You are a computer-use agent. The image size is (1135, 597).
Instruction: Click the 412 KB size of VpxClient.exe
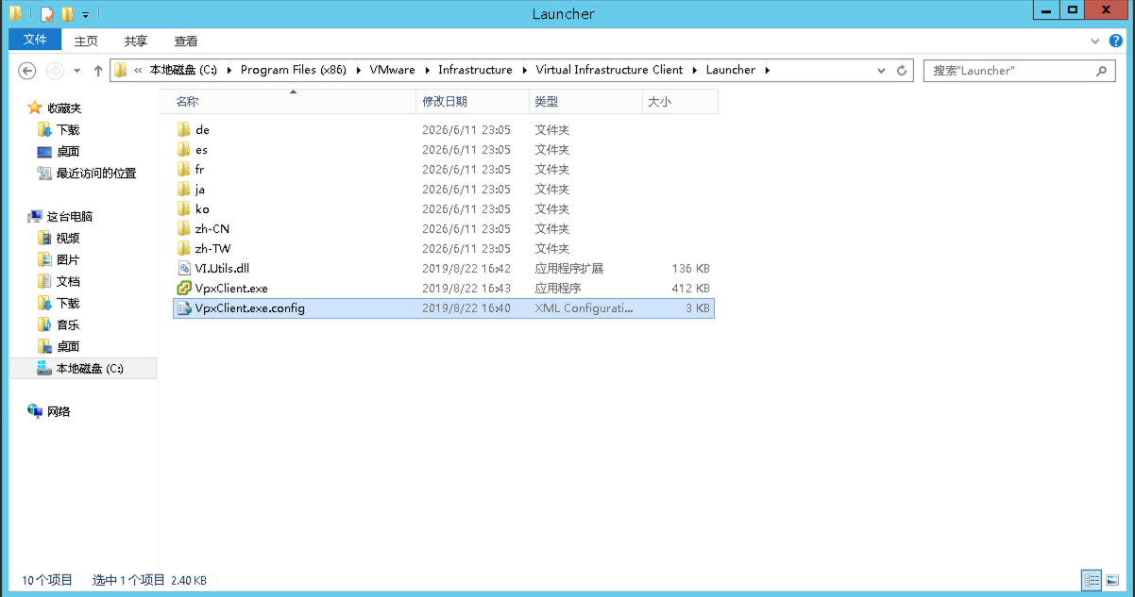pos(689,289)
